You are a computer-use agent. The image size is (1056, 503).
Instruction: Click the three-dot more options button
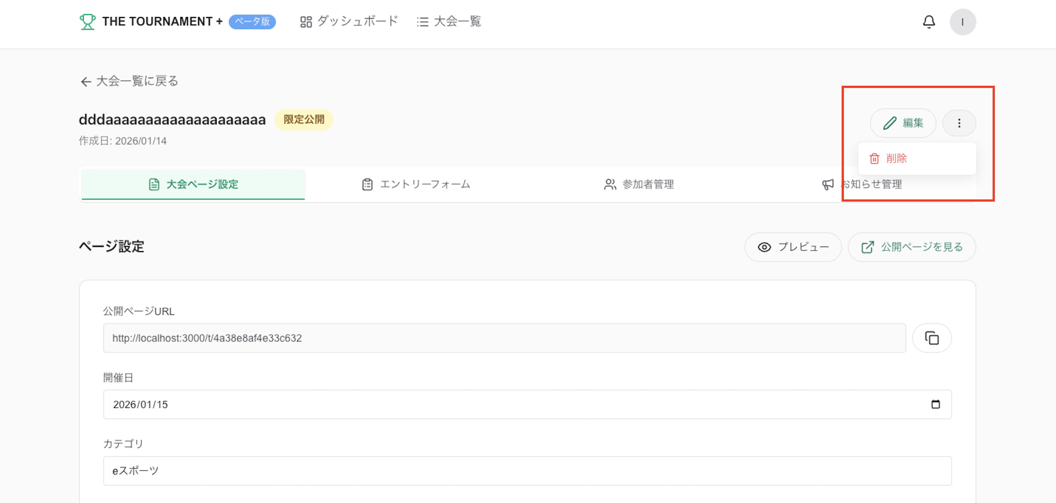coord(959,123)
